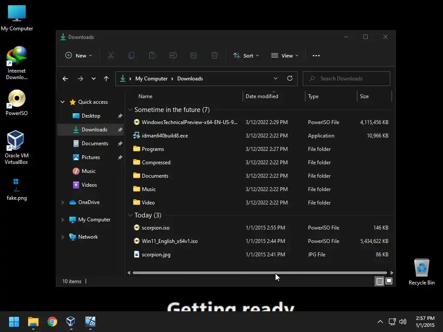Select Pictures in Quick access sidebar
This screenshot has height=332, width=443.
click(91, 157)
